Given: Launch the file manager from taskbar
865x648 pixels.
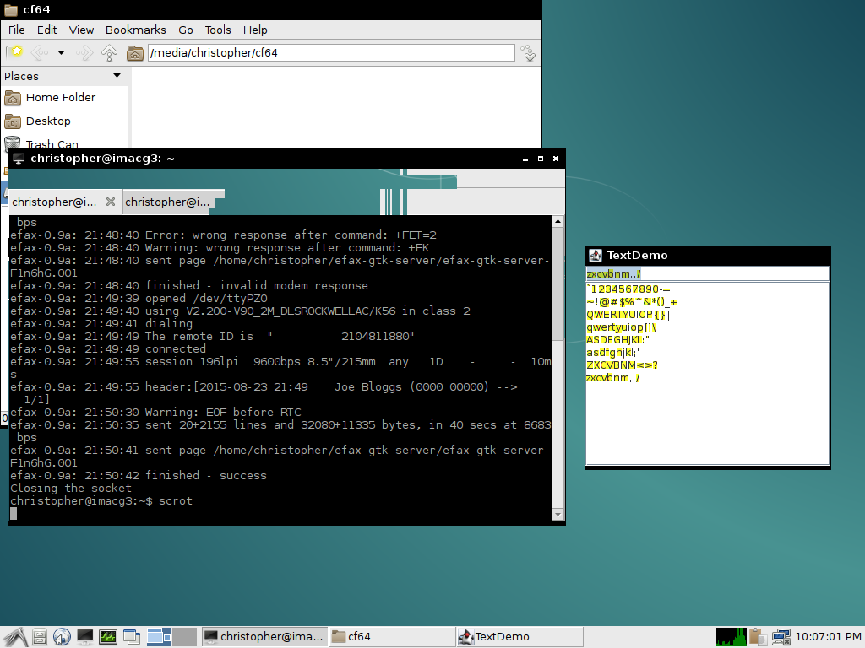Looking at the screenshot, I should 39,637.
